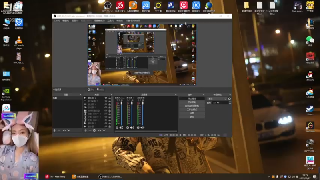Open 工具(T) menu in OBS
Image resolution: width=320 pixels, height=180 pixels.
tap(110, 21)
